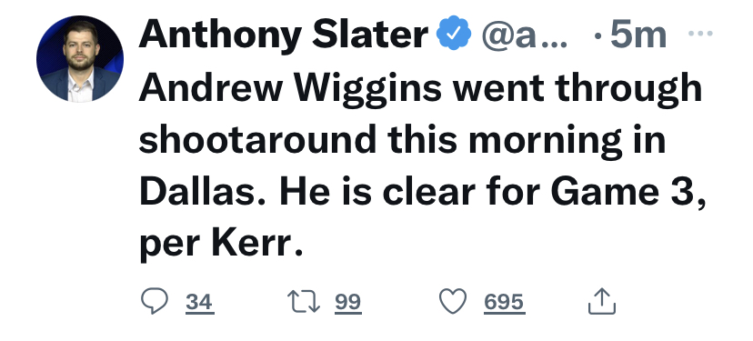Click the word shootaround in tweet
The height and width of the screenshot is (341, 753).
257,140
